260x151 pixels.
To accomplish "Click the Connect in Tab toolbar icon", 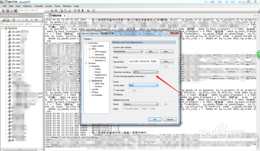I will [x=11, y=10].
